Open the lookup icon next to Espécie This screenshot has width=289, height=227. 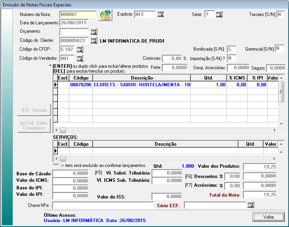pyautogui.click(x=161, y=14)
